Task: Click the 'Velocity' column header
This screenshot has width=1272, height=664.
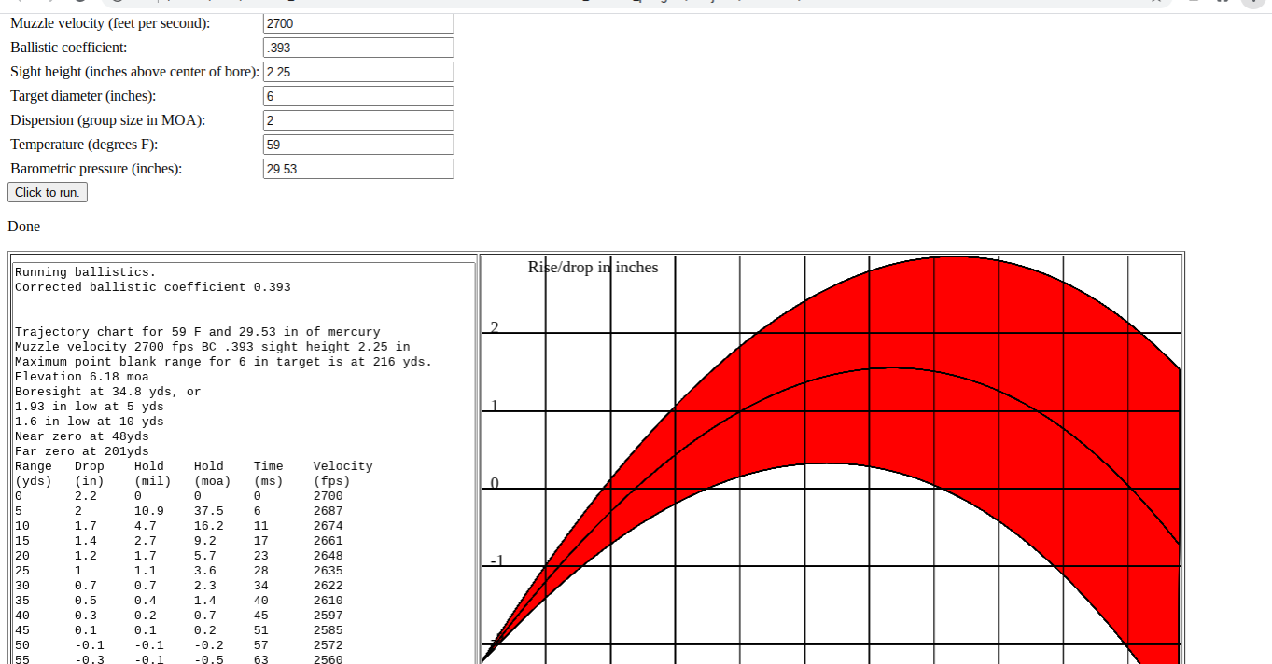Action: coord(343,466)
